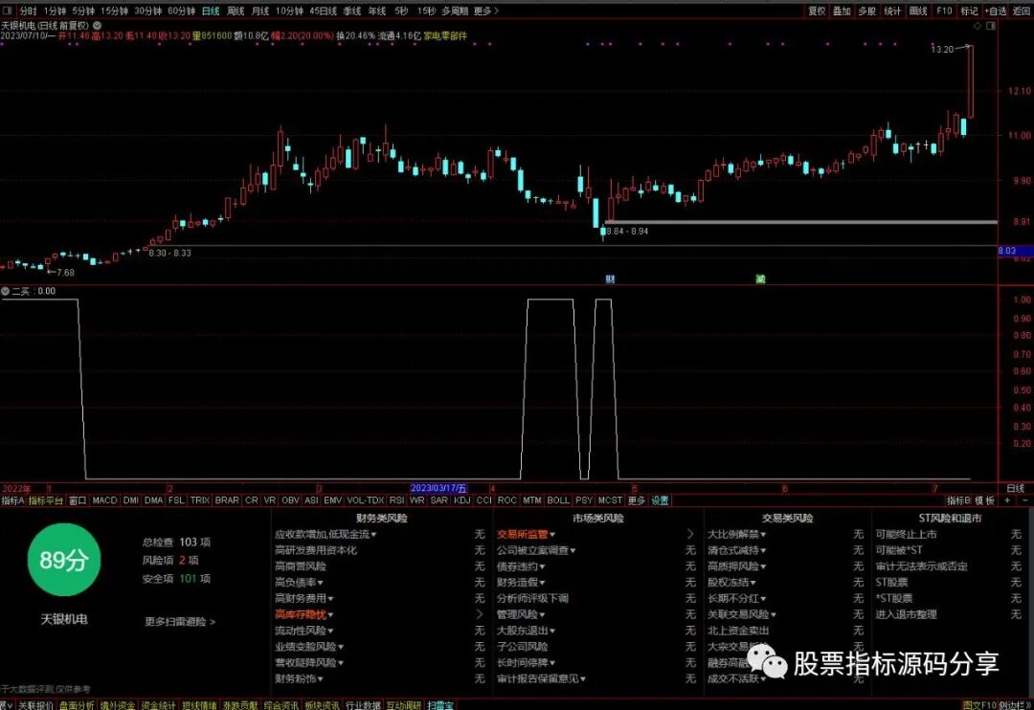Click the minus zoom-out button at indicator bar
Viewport: 1034px width, 710px height.
[1024, 500]
